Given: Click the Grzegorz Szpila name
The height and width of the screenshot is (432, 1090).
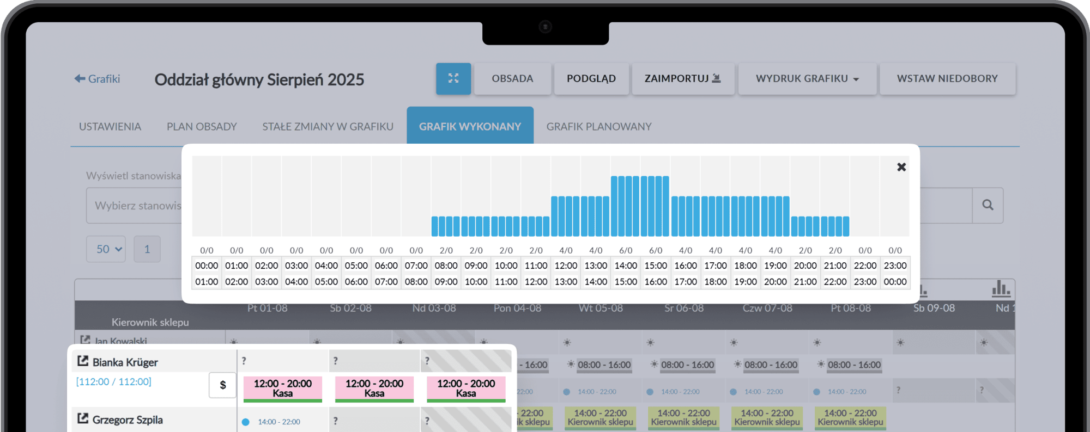Looking at the screenshot, I should coord(128,419).
